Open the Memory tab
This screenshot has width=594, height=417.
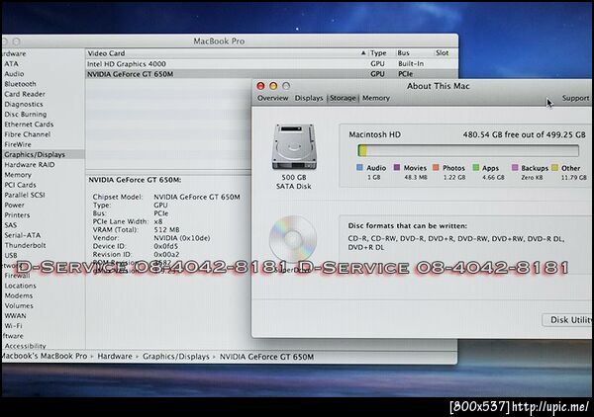376,98
